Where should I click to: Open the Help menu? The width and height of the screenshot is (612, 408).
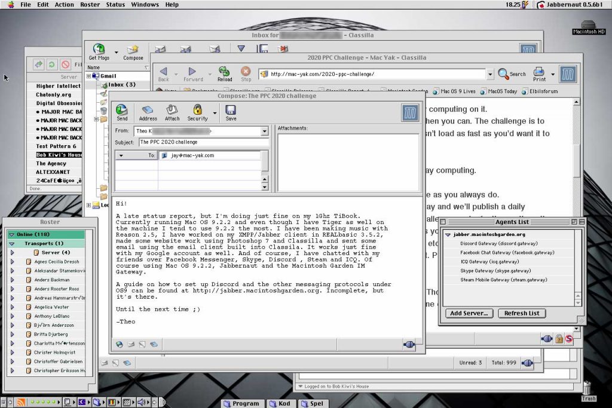point(172,5)
